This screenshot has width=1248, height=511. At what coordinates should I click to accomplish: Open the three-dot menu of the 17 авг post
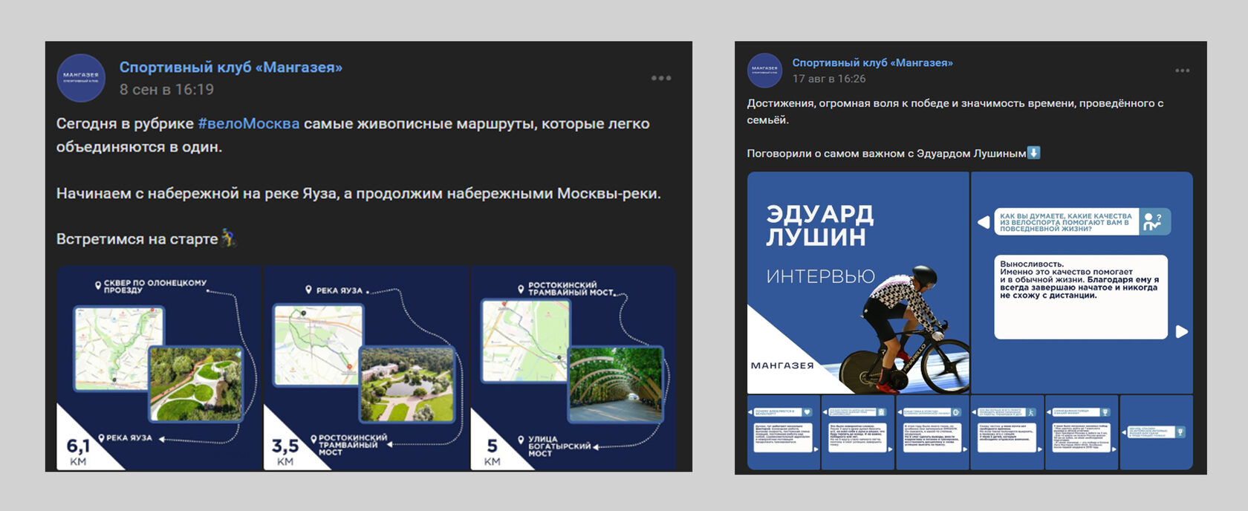point(1183,71)
